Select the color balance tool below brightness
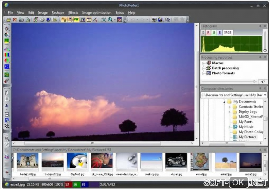 pyautogui.click(x=7, y=35)
